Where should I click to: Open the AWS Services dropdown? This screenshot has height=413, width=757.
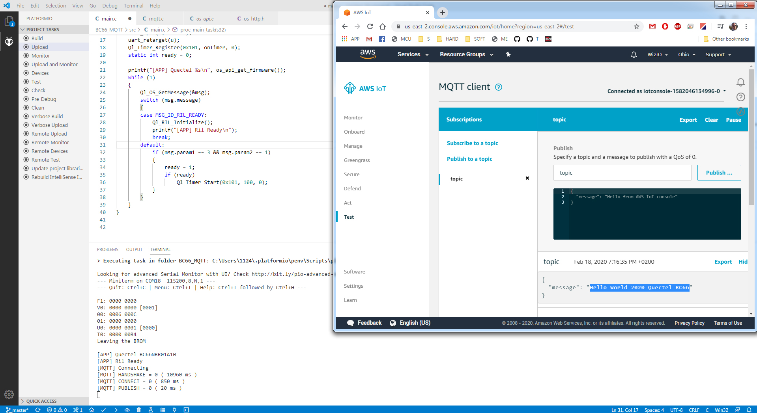coord(413,54)
